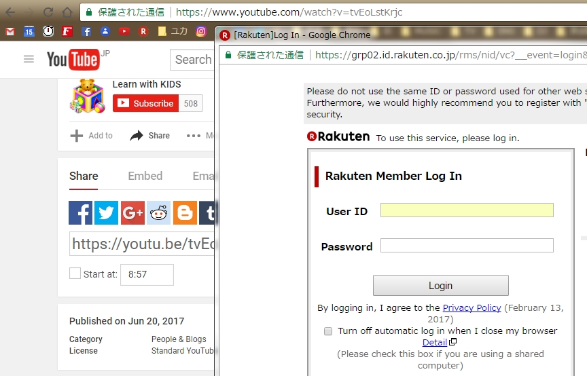Switch to the Embed tab
This screenshot has height=376, width=587.
(x=145, y=176)
